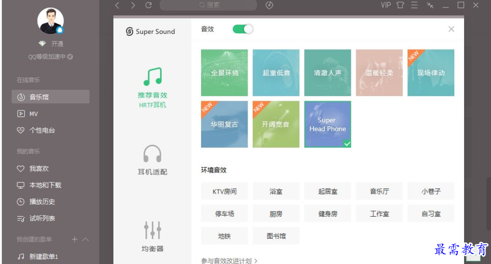
Task: Select 全景环绕 sound effect tile
Action: 224,72
